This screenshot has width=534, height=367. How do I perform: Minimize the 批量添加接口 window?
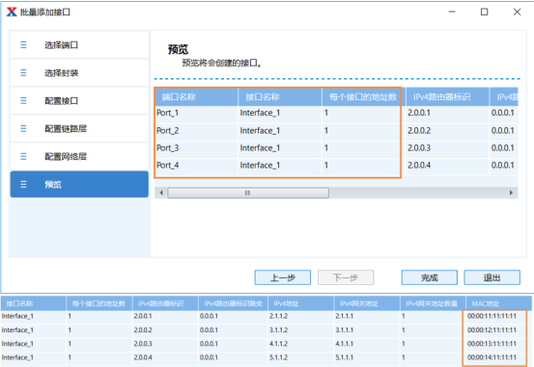point(452,12)
